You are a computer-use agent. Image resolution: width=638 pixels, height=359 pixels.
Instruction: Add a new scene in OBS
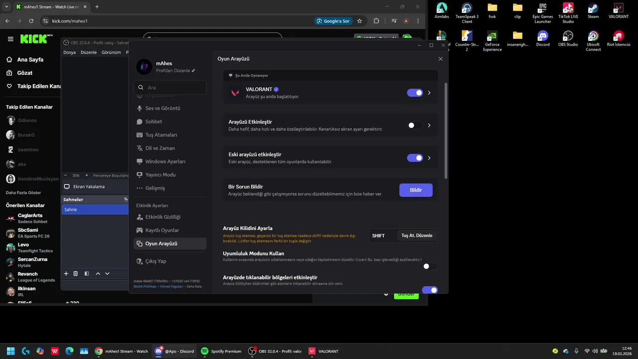[x=66, y=274]
